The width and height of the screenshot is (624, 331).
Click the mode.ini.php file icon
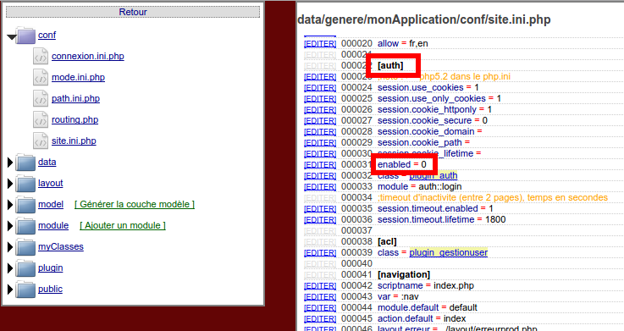(x=41, y=77)
